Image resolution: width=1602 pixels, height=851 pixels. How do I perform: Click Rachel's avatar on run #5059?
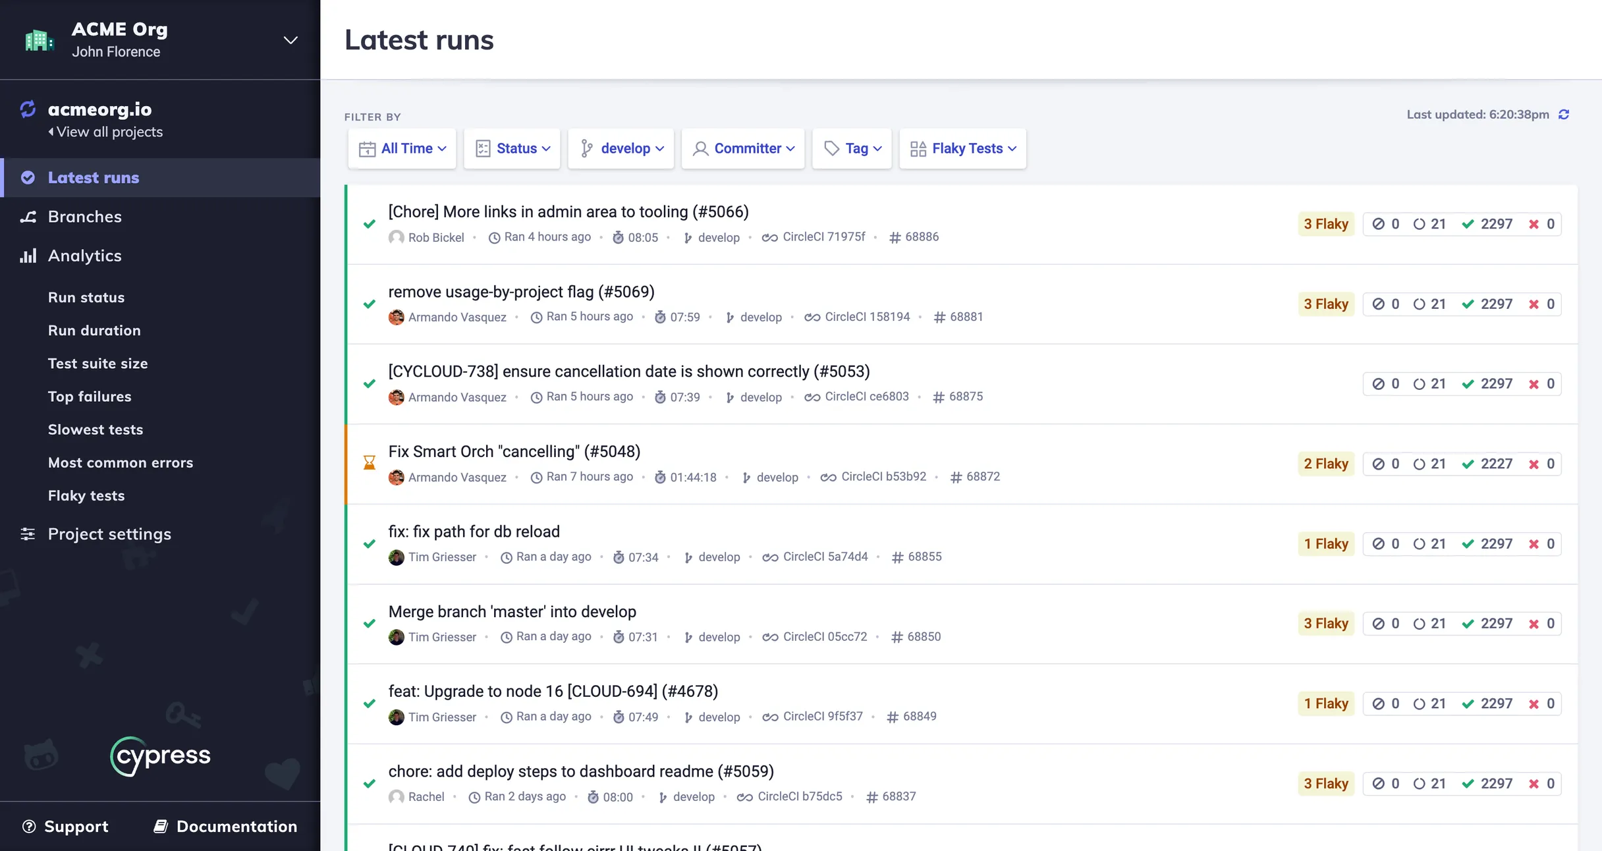point(396,797)
